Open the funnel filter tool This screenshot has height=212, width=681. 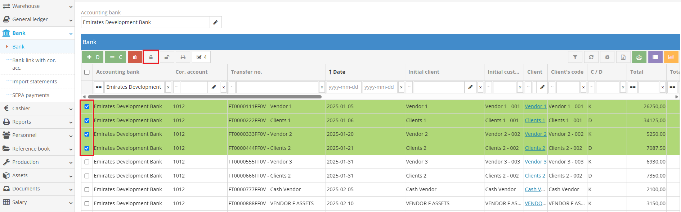coord(575,57)
